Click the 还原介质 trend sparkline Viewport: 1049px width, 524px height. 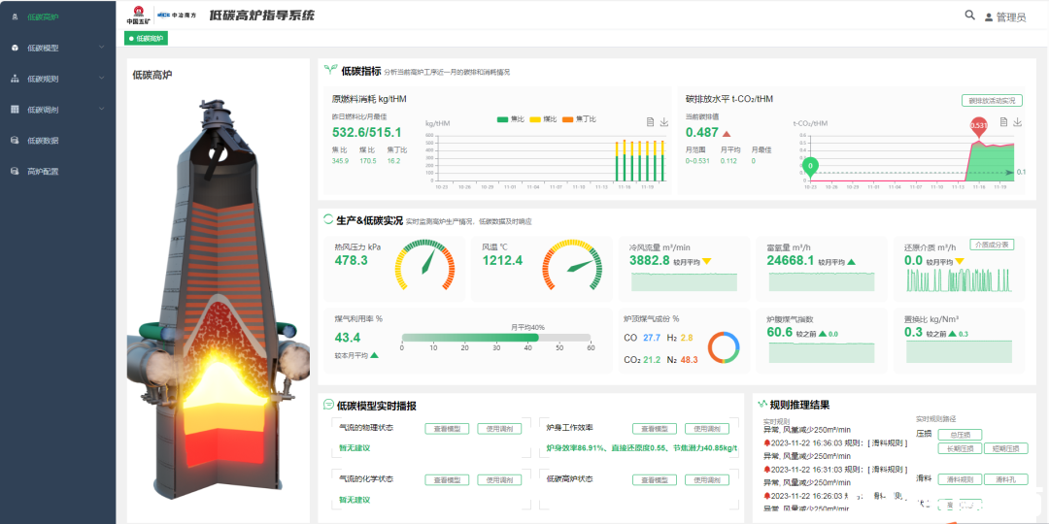(959, 280)
